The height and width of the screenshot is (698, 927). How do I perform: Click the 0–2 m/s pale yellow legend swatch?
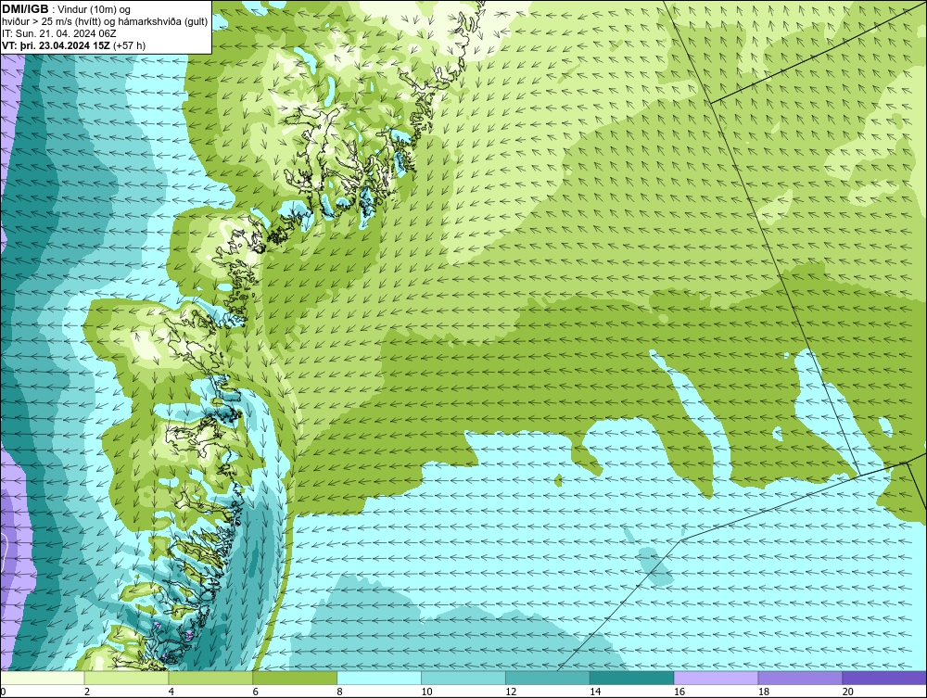[43, 678]
